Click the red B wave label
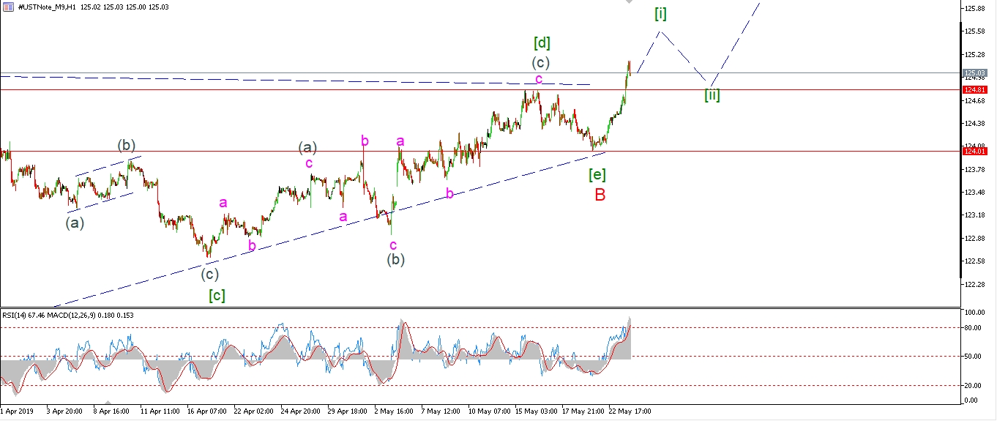This screenshot has width=997, height=421. click(x=600, y=195)
